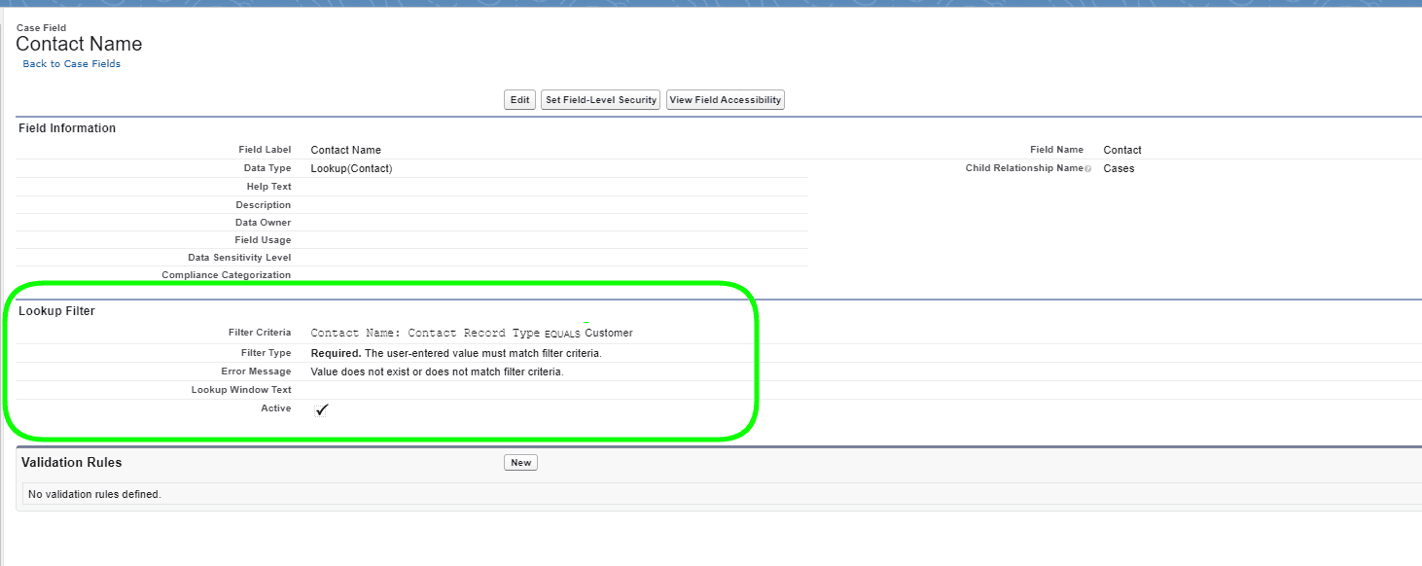The width and height of the screenshot is (1422, 566).
Task: Click the Cases child relationship value
Action: pos(1119,168)
